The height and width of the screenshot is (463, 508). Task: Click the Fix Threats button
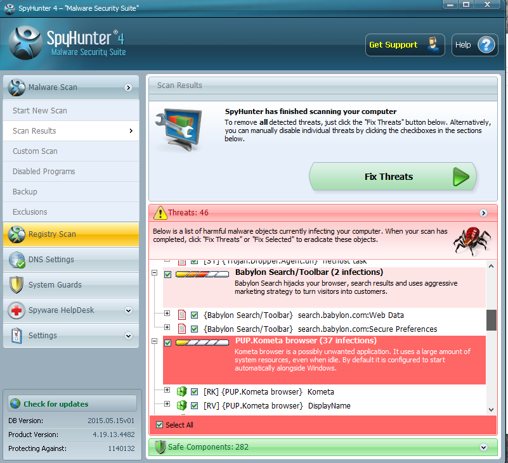coord(393,177)
